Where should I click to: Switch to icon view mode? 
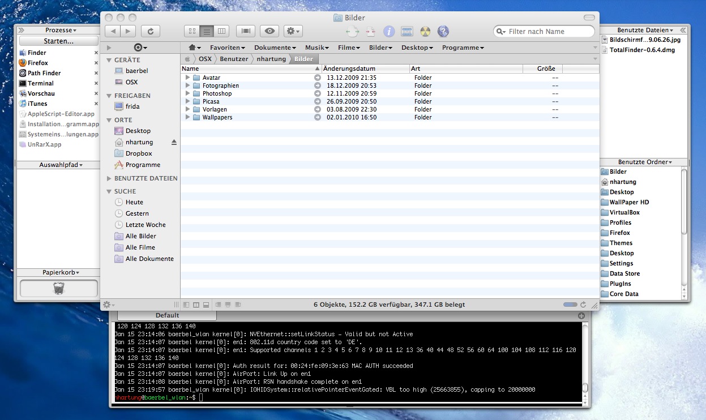[192, 31]
